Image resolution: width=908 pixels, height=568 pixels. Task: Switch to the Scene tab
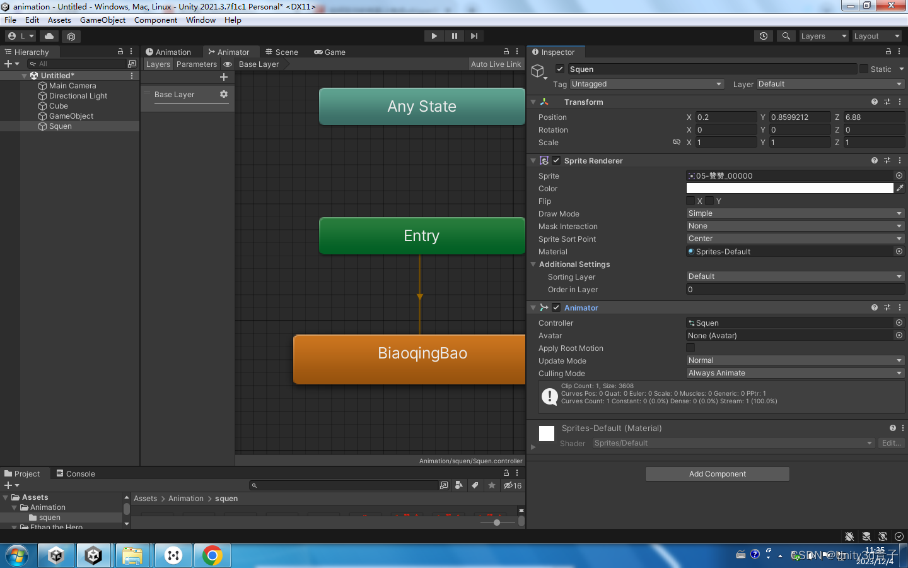point(282,52)
